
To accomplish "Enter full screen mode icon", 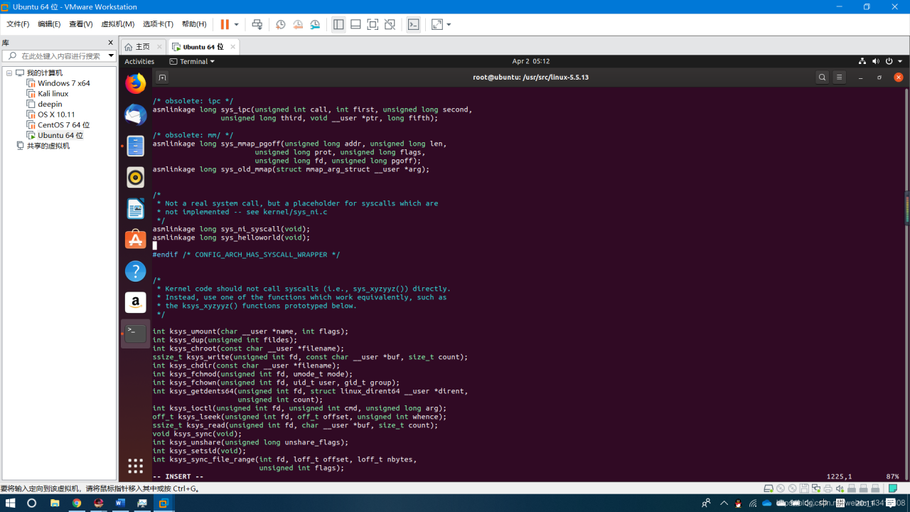I will pos(373,24).
